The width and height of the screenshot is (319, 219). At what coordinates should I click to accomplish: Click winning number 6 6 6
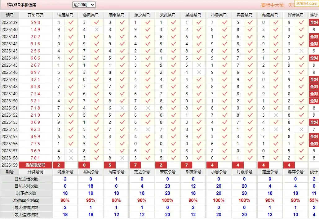coord(35,58)
